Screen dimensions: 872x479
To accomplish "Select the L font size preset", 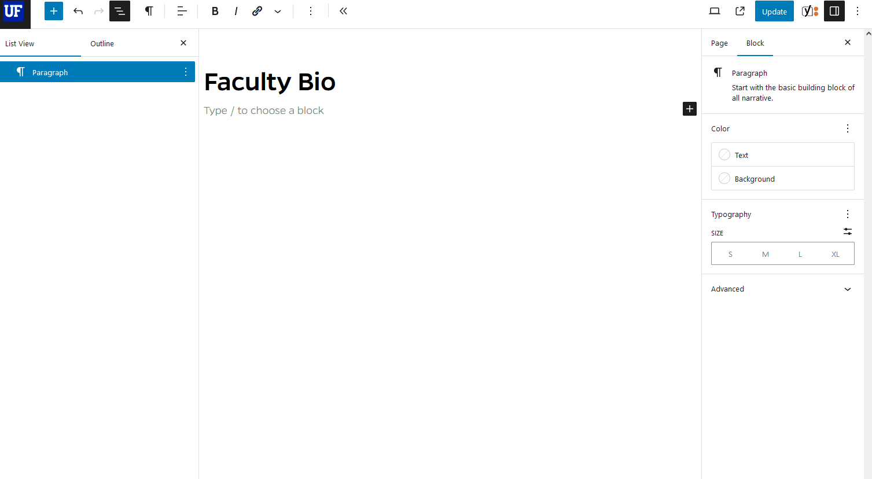I will click(x=800, y=253).
